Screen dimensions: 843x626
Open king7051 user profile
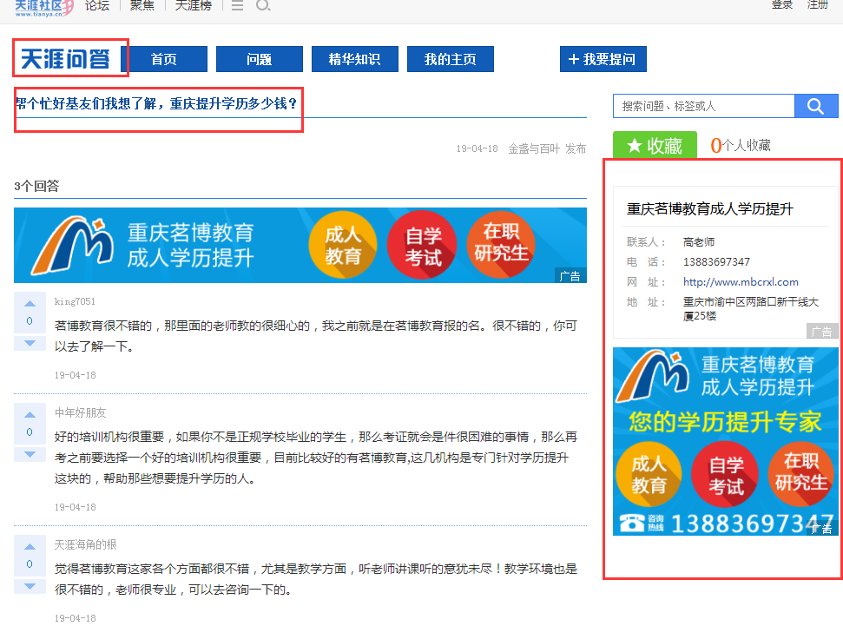pos(75,301)
